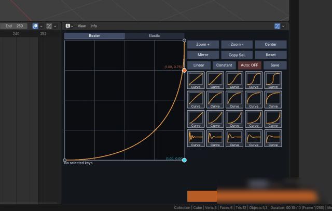Pick the middle elastic preset in bottom row

click(x=234, y=138)
